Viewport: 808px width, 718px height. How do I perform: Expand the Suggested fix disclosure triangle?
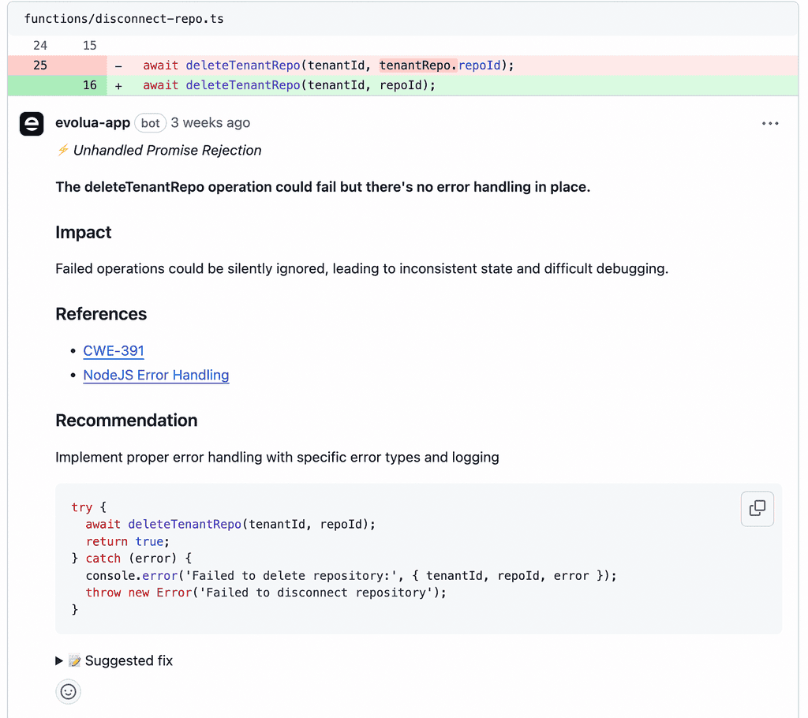click(59, 660)
